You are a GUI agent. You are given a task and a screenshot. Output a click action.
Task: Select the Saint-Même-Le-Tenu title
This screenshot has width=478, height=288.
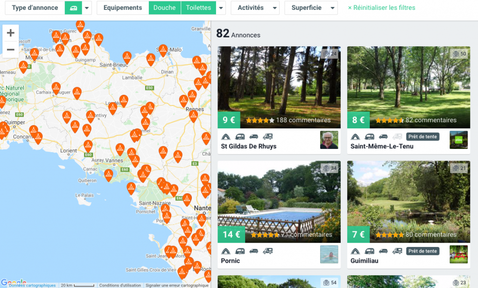click(x=382, y=146)
